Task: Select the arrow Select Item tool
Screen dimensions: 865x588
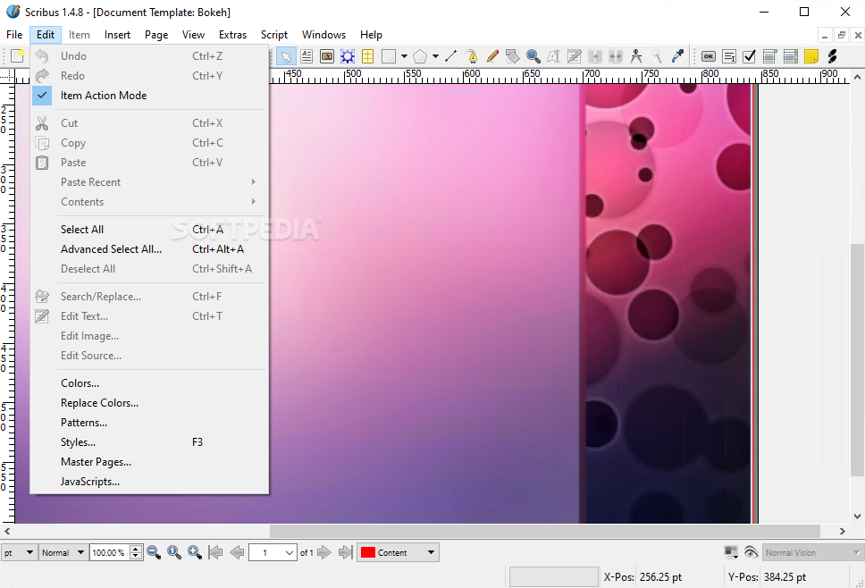Action: coord(286,56)
